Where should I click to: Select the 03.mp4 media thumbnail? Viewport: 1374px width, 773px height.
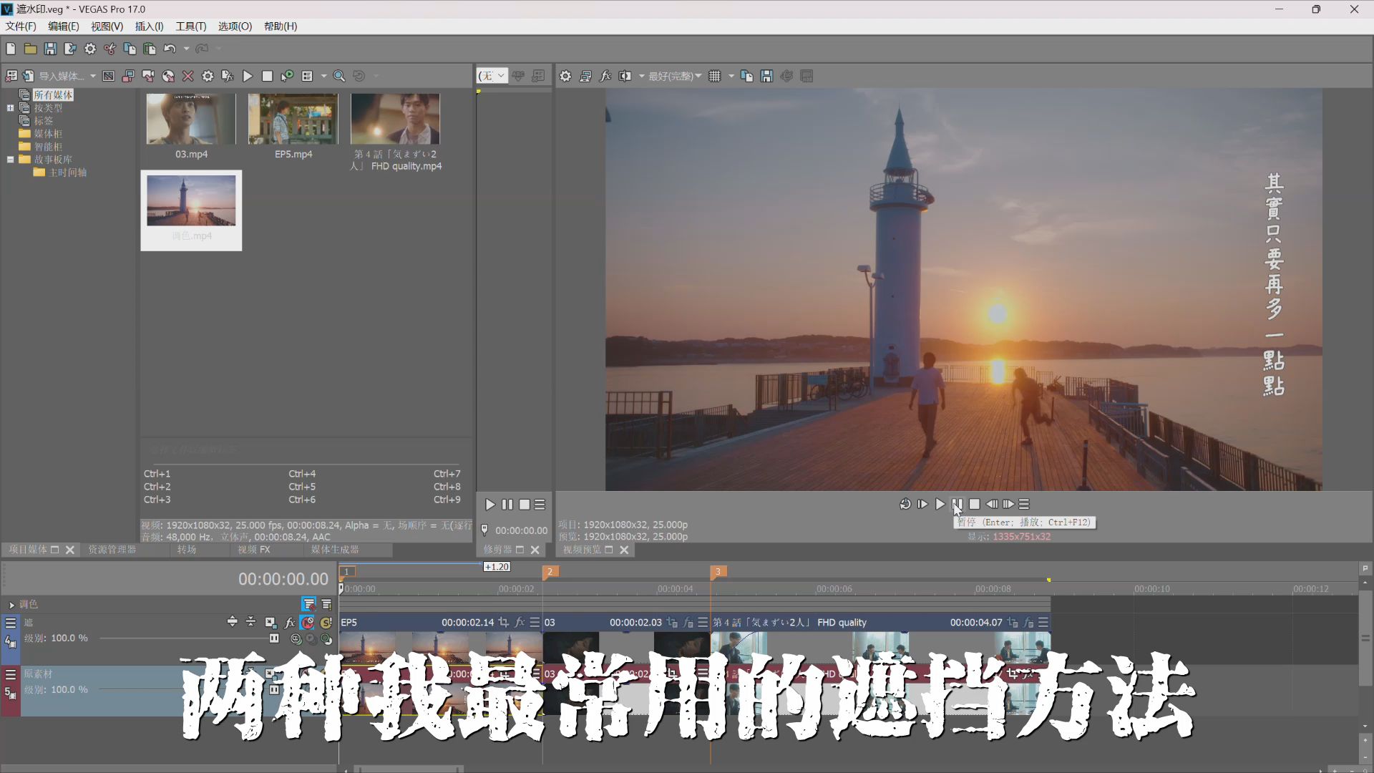(x=191, y=120)
